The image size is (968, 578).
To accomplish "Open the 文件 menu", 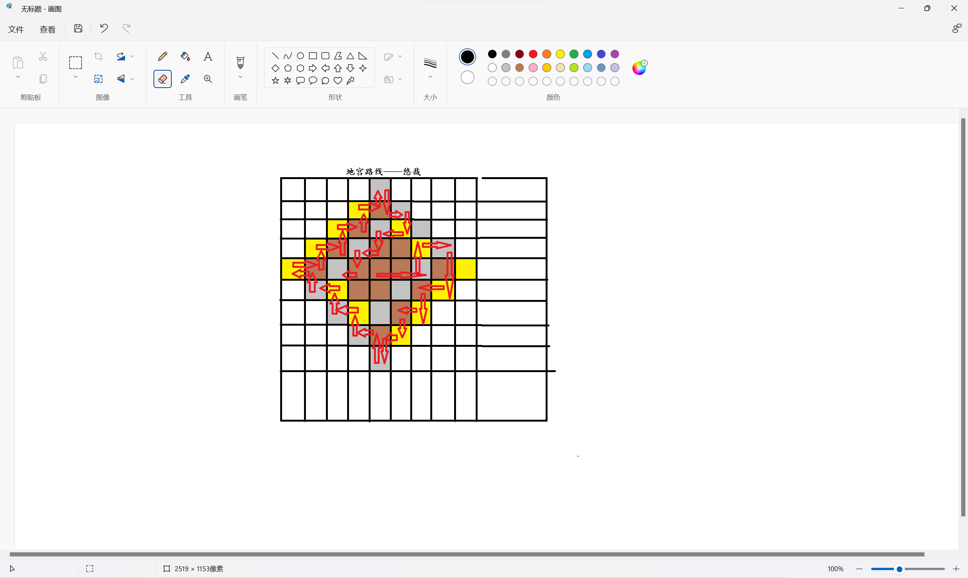I will coord(16,29).
